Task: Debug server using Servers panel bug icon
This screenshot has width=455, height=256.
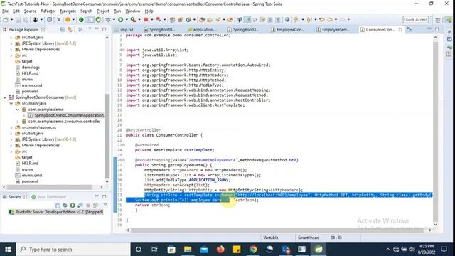Action: coord(65,206)
